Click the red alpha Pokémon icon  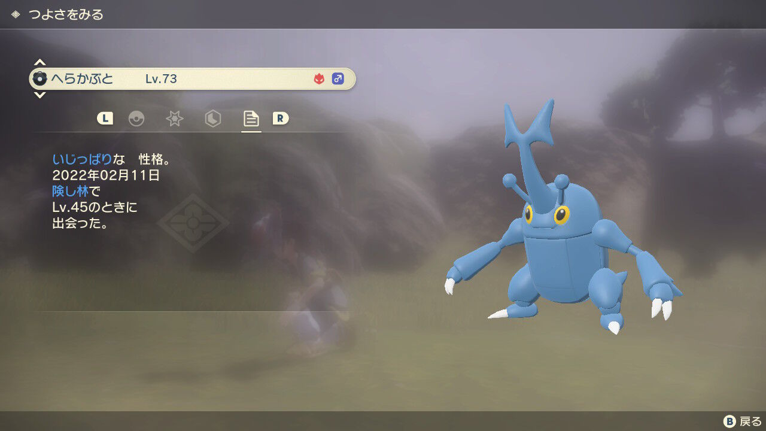pyautogui.click(x=319, y=78)
